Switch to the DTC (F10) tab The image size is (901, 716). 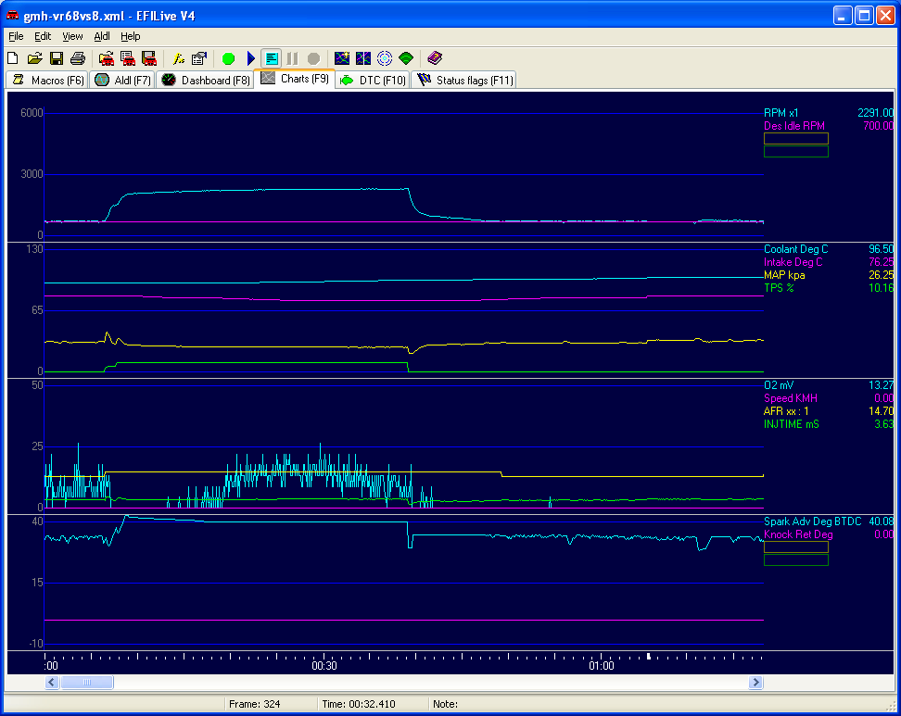point(373,81)
